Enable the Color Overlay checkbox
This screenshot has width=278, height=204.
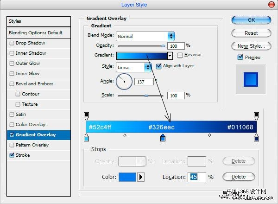(x=12, y=125)
